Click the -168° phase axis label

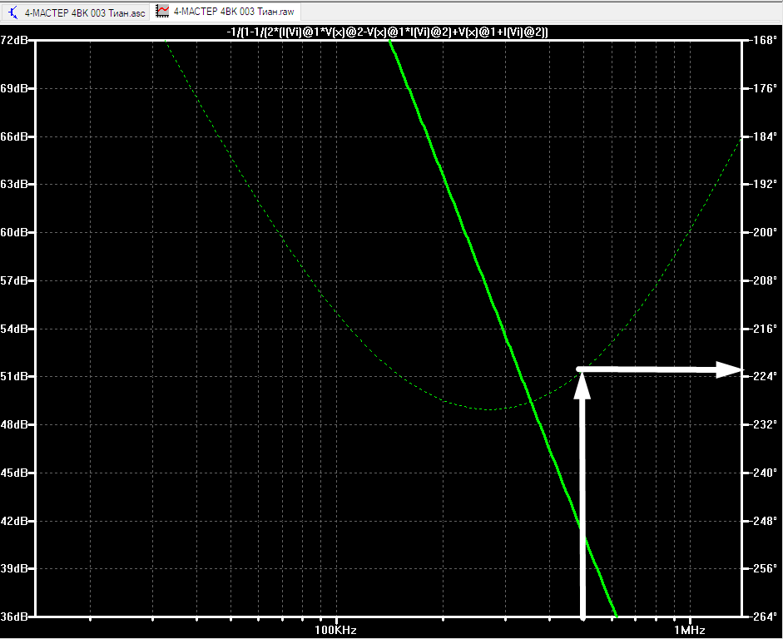coord(764,41)
